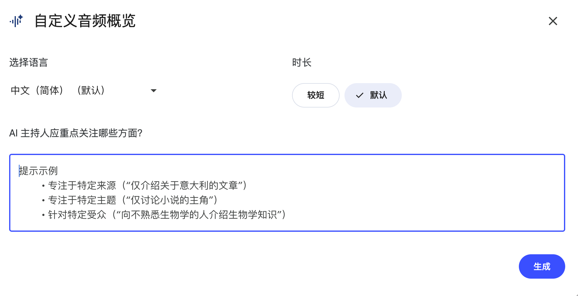This screenshot has width=578, height=296.
Task: Click the 自定义音频概览 dialog title
Action: (x=85, y=21)
